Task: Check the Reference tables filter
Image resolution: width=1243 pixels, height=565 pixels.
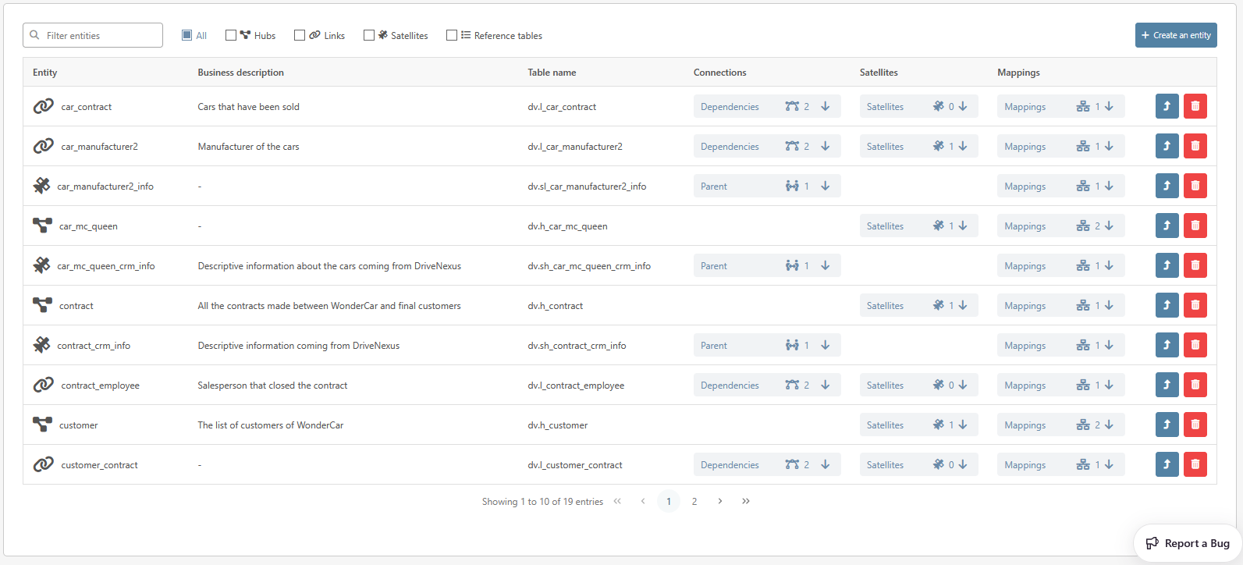Action: coord(452,35)
